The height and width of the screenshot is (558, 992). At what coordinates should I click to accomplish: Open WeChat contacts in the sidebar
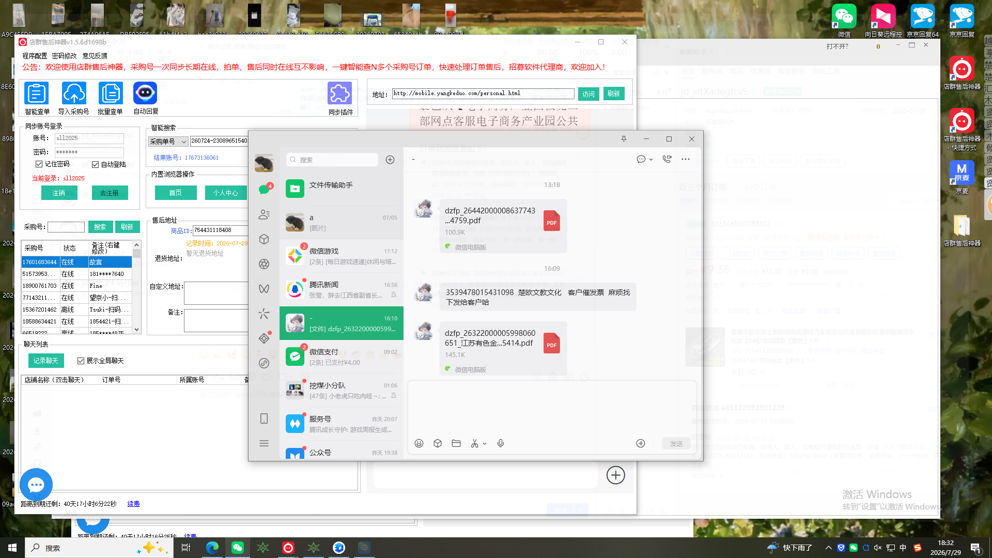264,214
